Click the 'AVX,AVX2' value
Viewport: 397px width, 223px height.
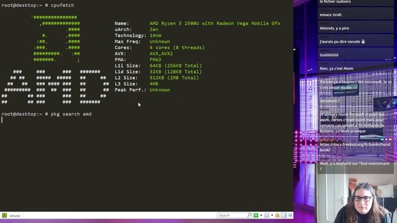click(x=161, y=54)
